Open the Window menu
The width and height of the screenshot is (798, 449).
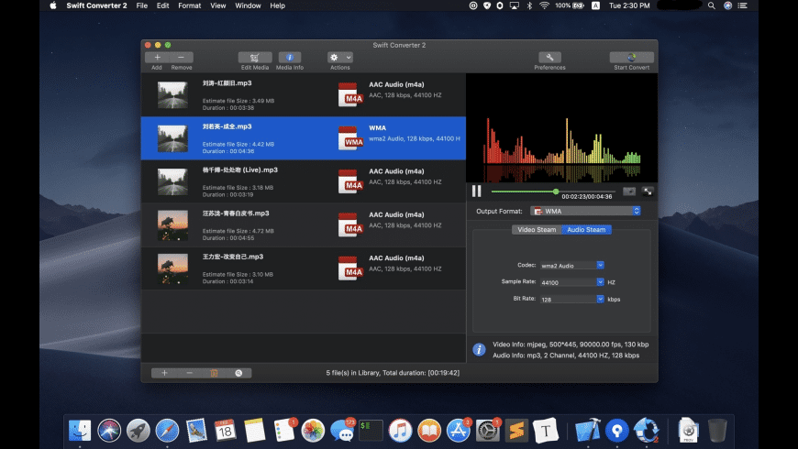248,5
